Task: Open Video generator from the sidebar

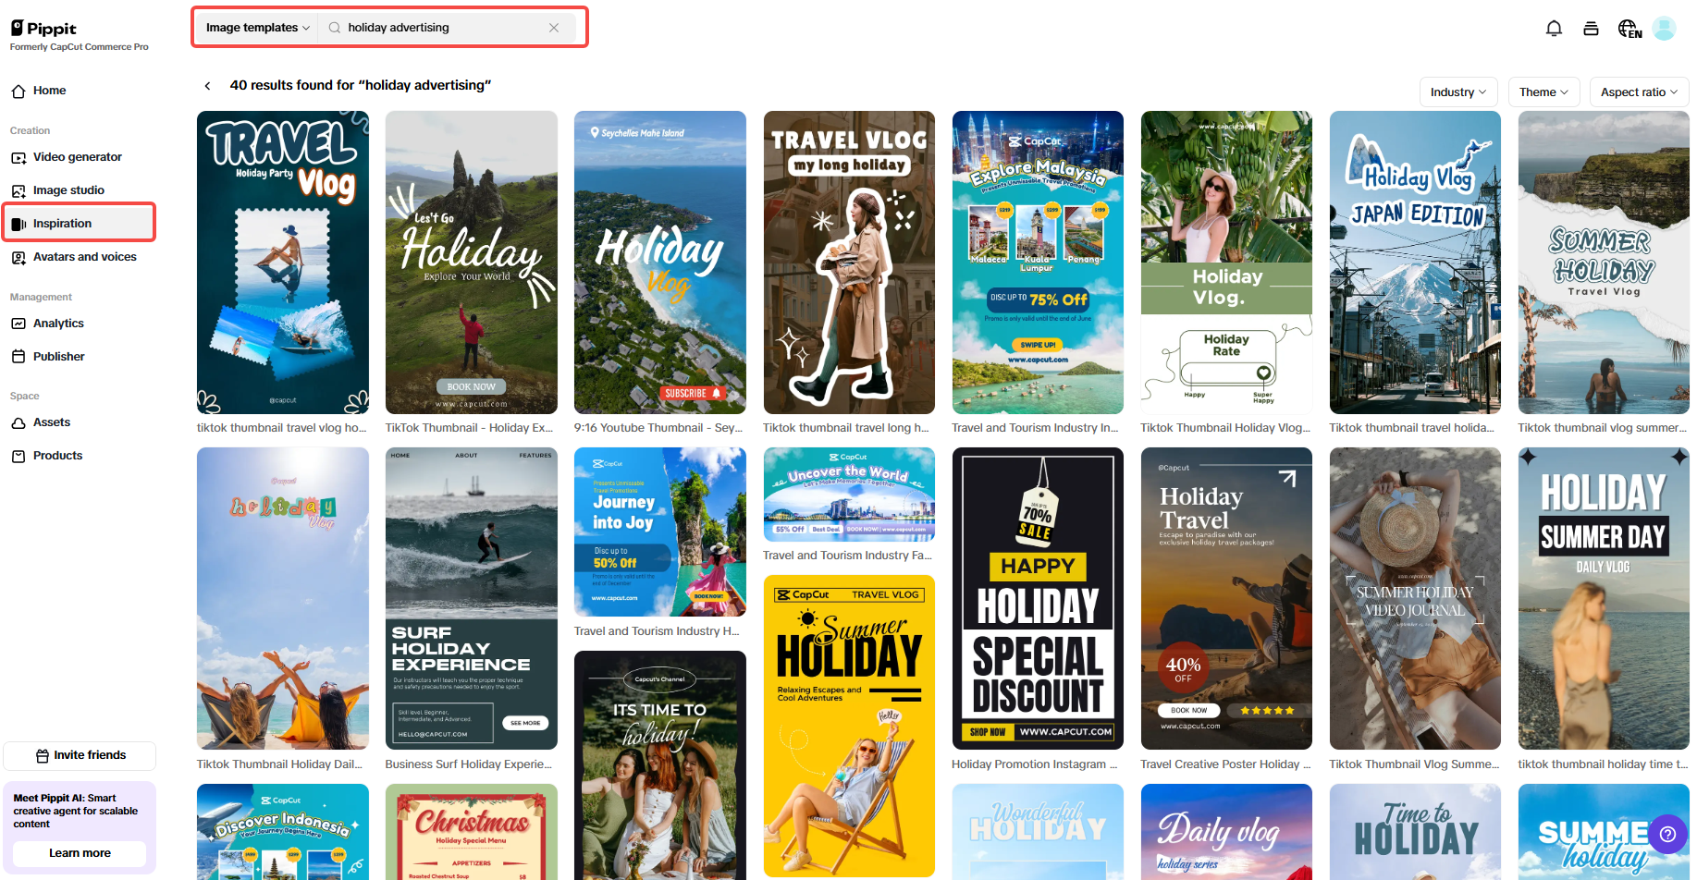Action: pos(79,157)
